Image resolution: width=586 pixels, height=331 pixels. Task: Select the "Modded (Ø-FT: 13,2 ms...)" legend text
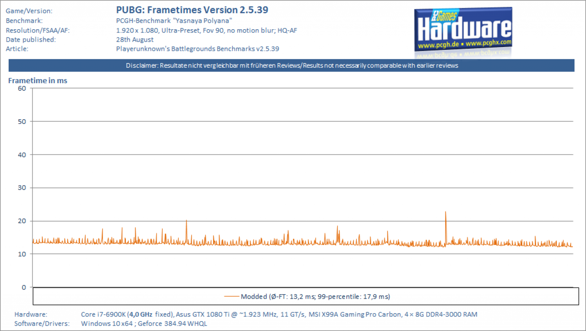315,297
